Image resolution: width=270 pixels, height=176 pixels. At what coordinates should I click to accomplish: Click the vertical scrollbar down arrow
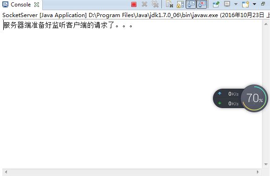tap(266, 164)
